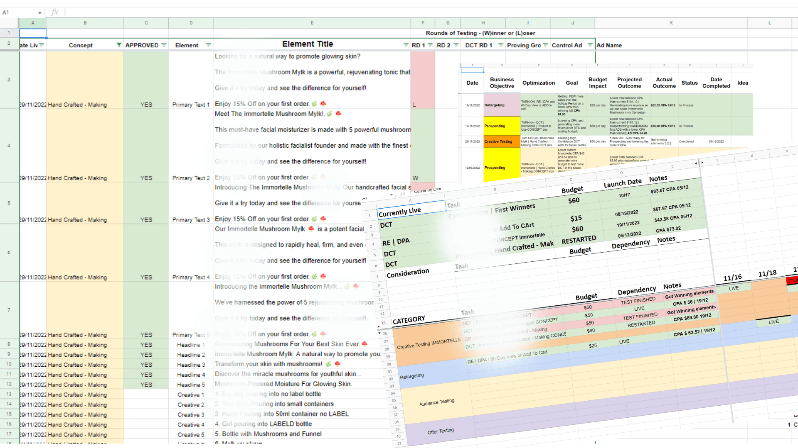Click the Element Title filter icon
The width and height of the screenshot is (798, 448).
click(406, 45)
